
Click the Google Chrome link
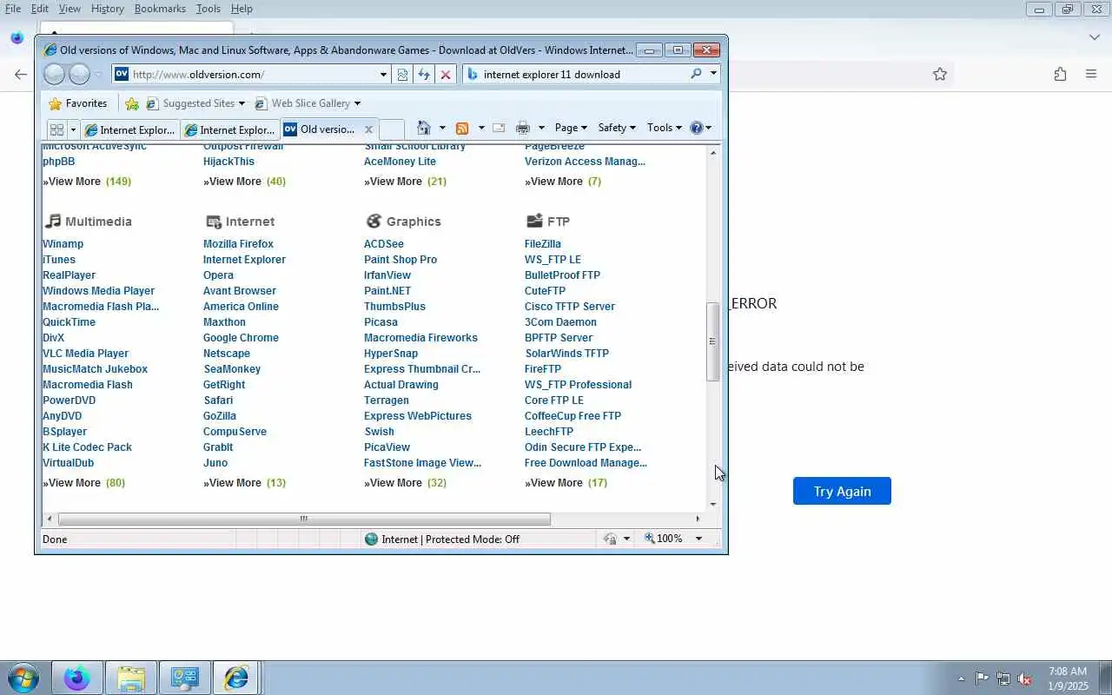click(x=241, y=338)
